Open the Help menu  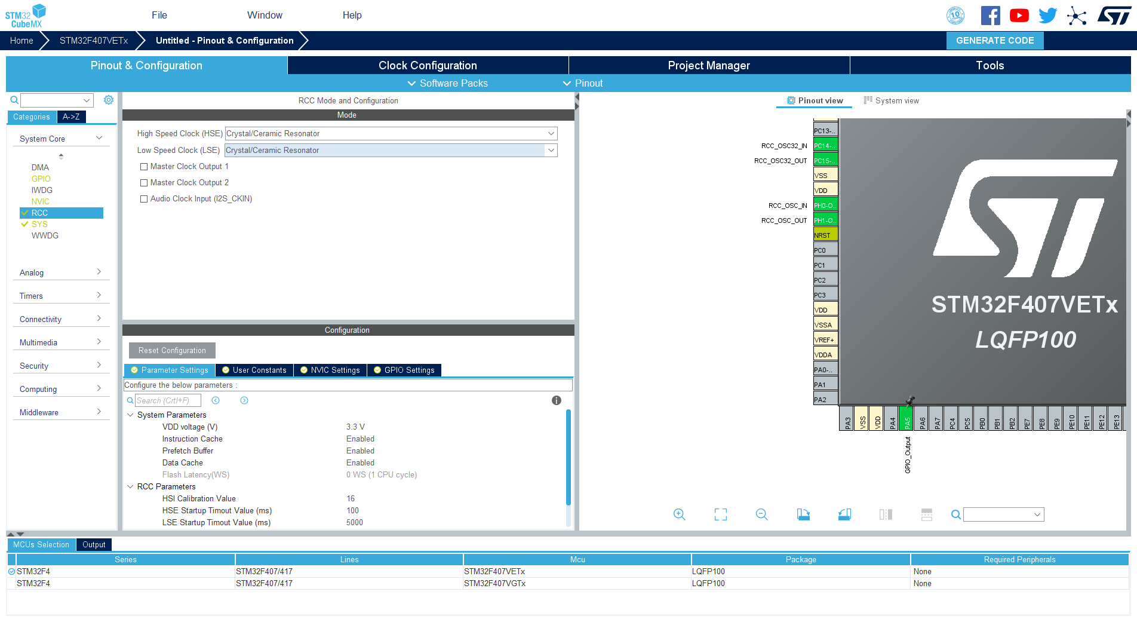pyautogui.click(x=352, y=16)
